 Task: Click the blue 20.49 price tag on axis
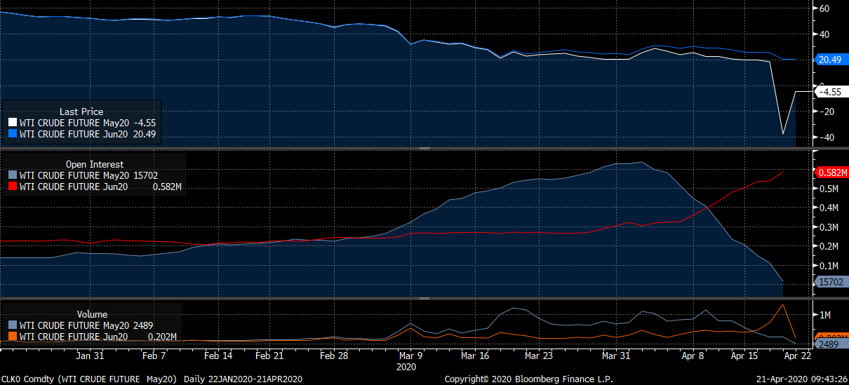click(x=830, y=60)
